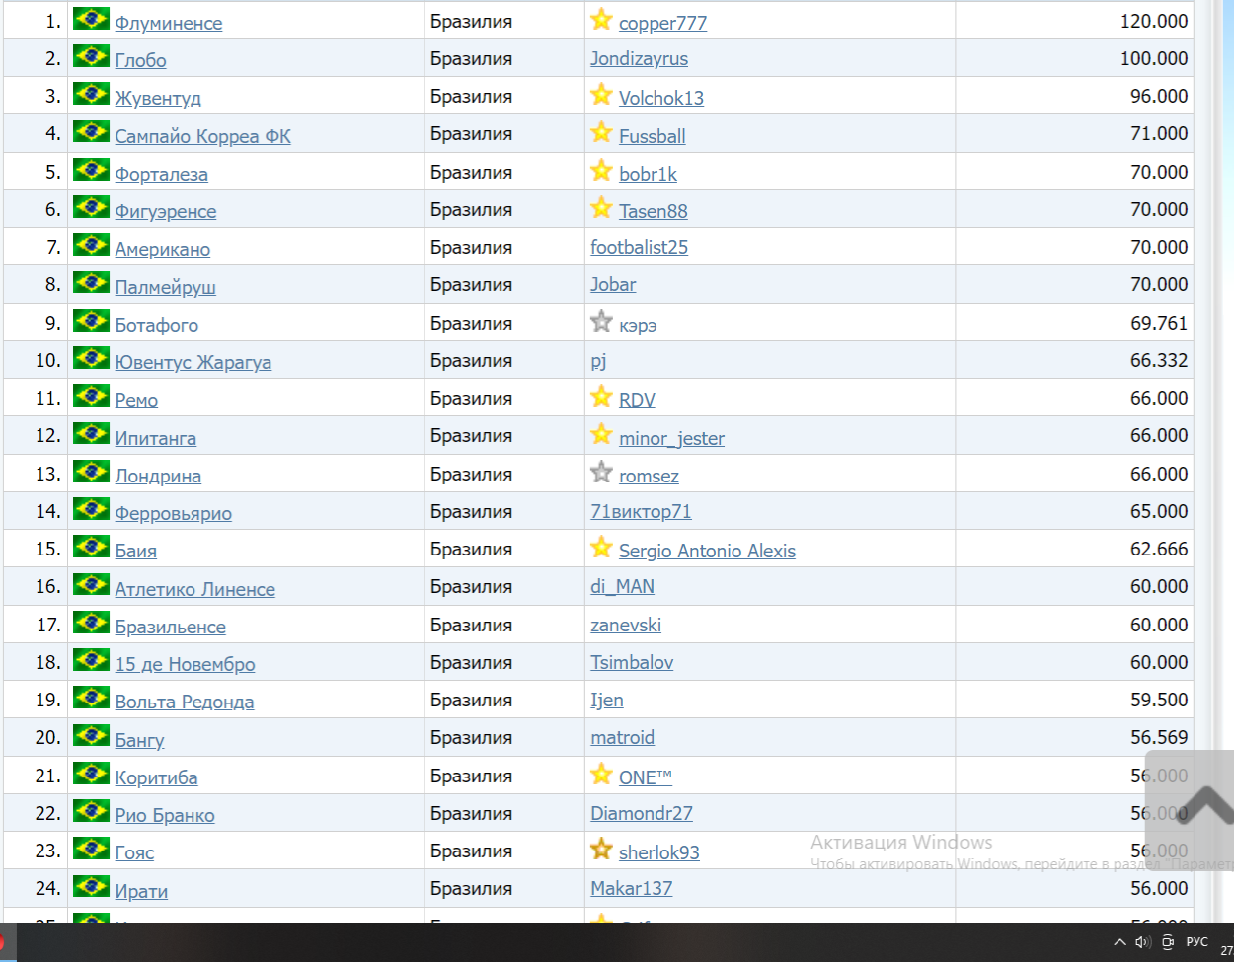The width and height of the screenshot is (1234, 962).
Task: Click the gold star beside Sergio Antonio Alexis
Action: pyautogui.click(x=601, y=548)
